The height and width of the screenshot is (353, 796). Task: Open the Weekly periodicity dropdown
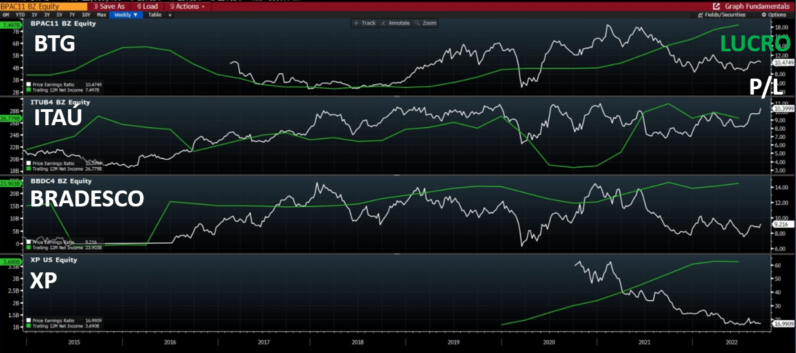coord(126,15)
